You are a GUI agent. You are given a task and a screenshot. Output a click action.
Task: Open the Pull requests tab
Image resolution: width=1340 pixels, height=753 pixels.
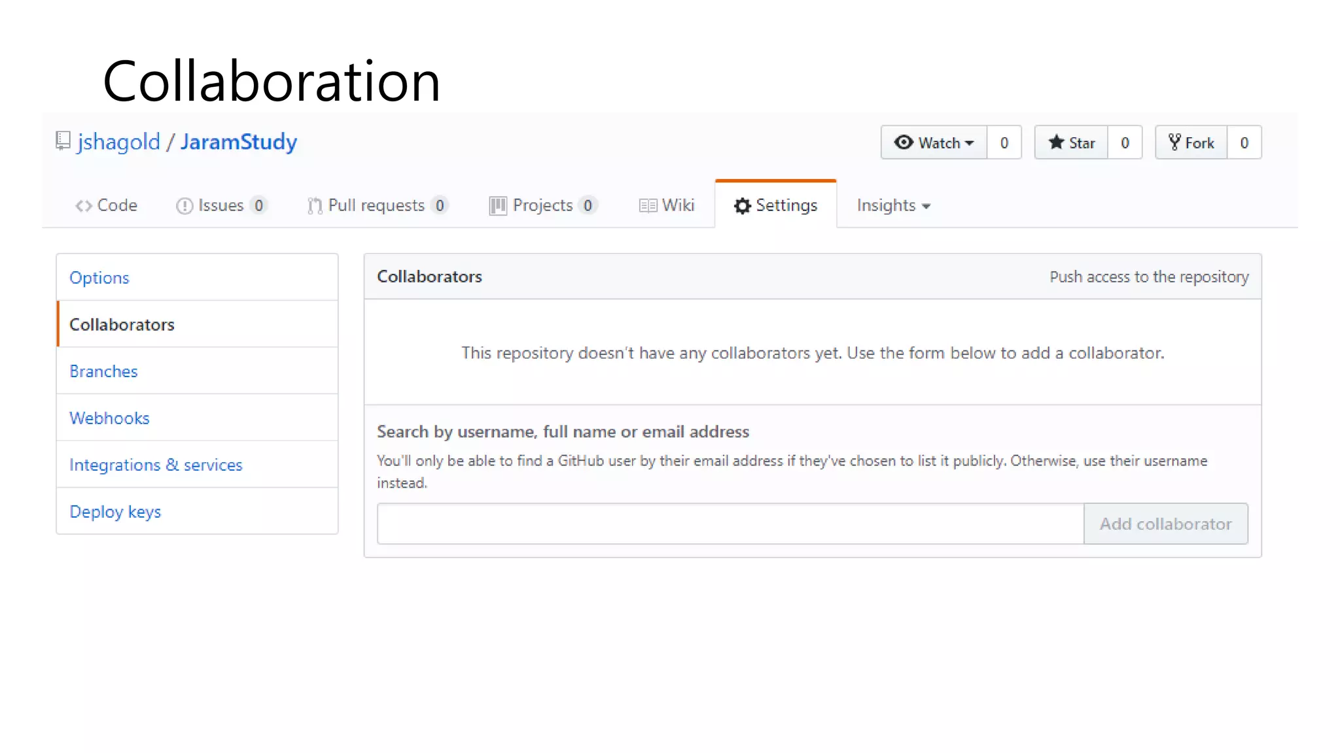tap(378, 205)
